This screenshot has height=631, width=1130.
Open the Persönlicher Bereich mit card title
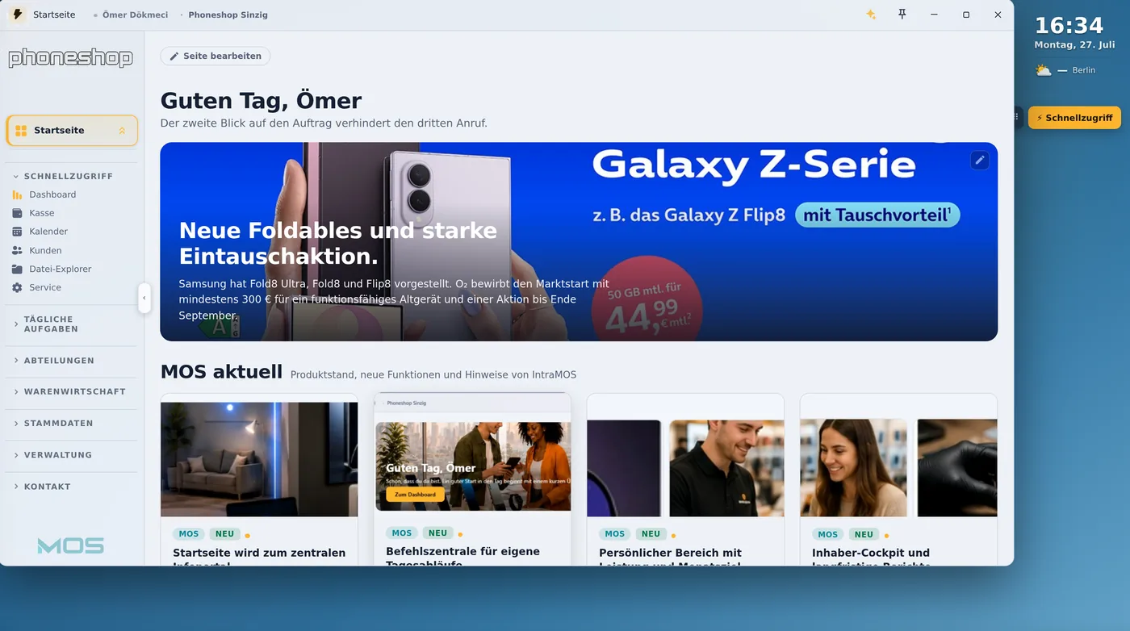pyautogui.click(x=670, y=553)
